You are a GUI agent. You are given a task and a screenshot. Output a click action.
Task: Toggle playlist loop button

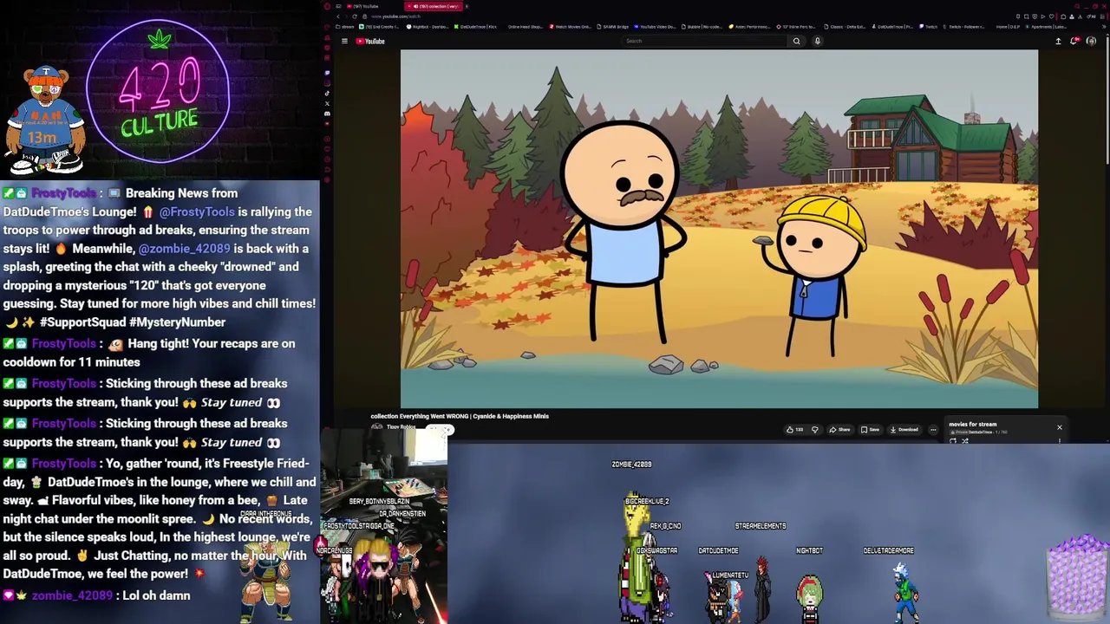(x=953, y=441)
